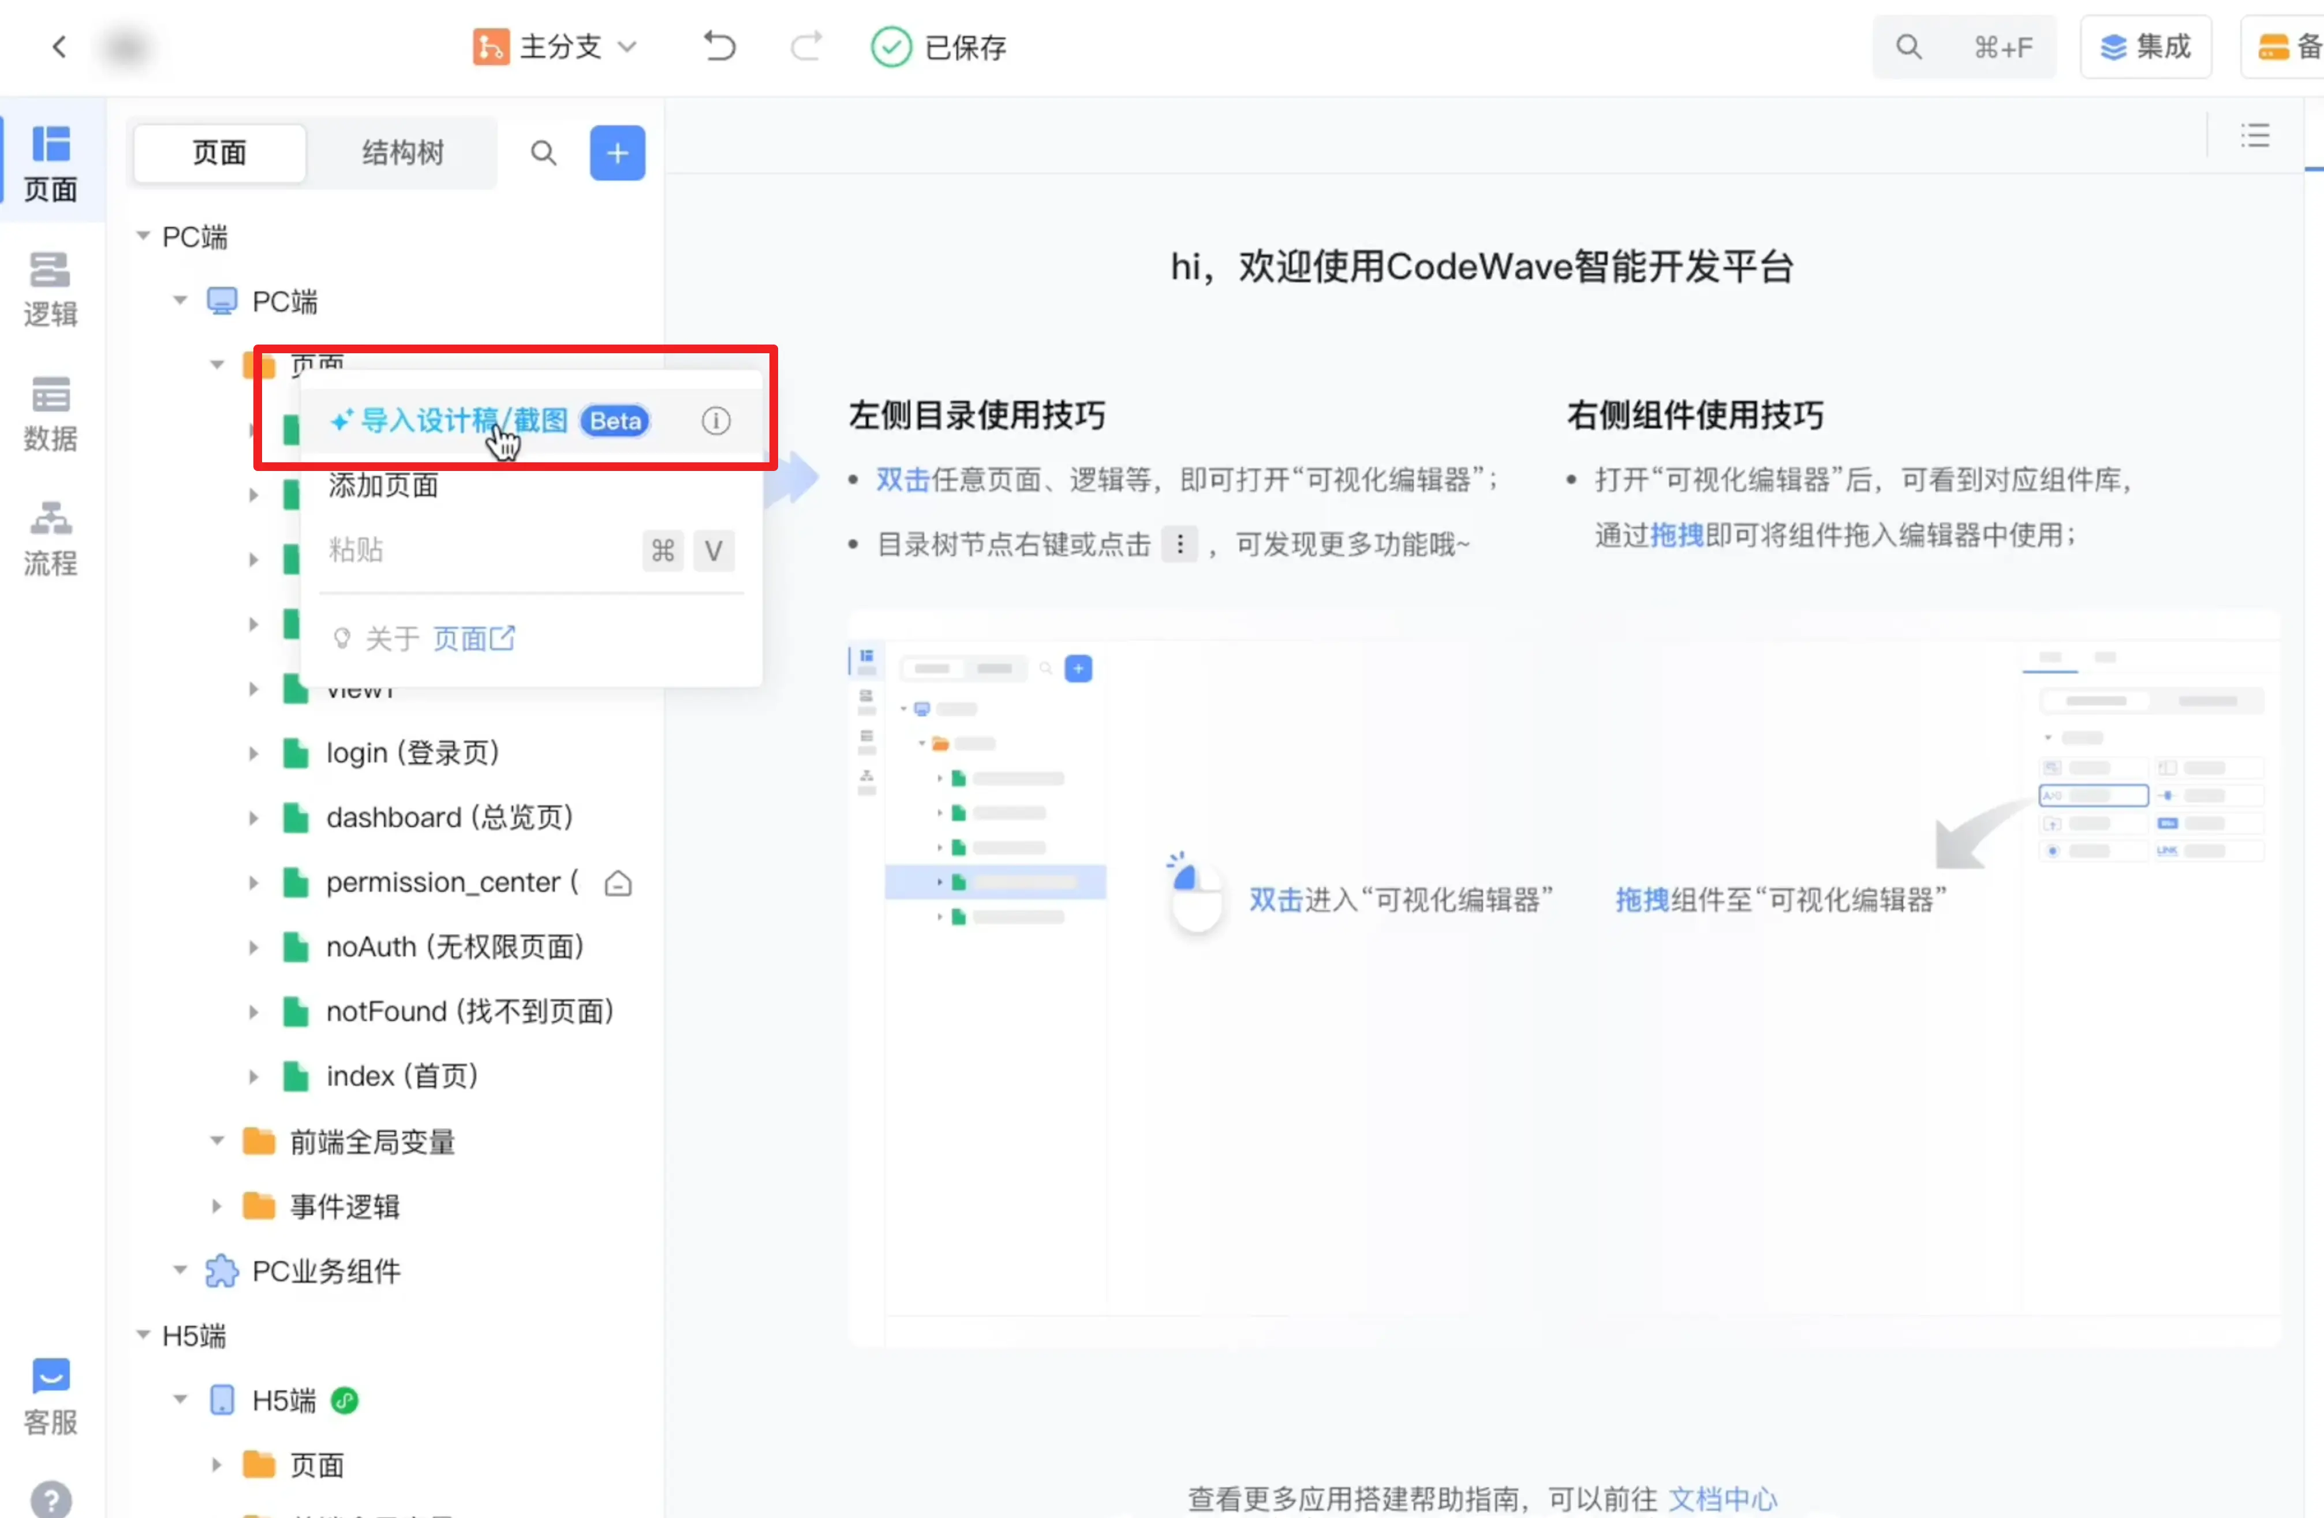
Task: Choose 添加页面 from context menu
Action: point(383,485)
